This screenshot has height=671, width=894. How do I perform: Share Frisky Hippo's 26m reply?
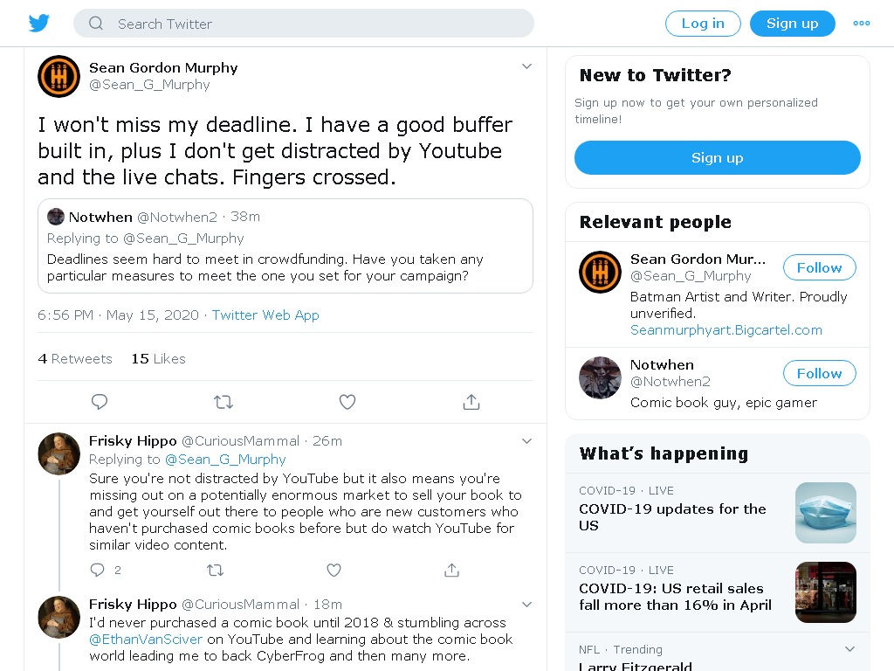(451, 570)
